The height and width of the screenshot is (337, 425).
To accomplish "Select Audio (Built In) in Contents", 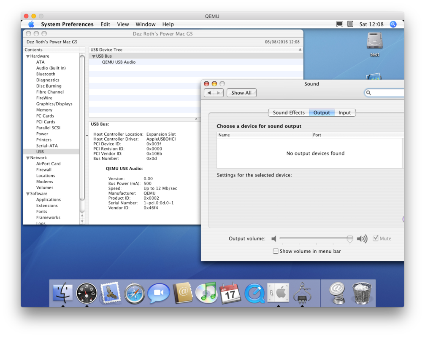I will click(51, 68).
